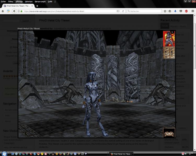Open the Windows Start menu
The image size is (196, 156).
[x=4, y=154]
